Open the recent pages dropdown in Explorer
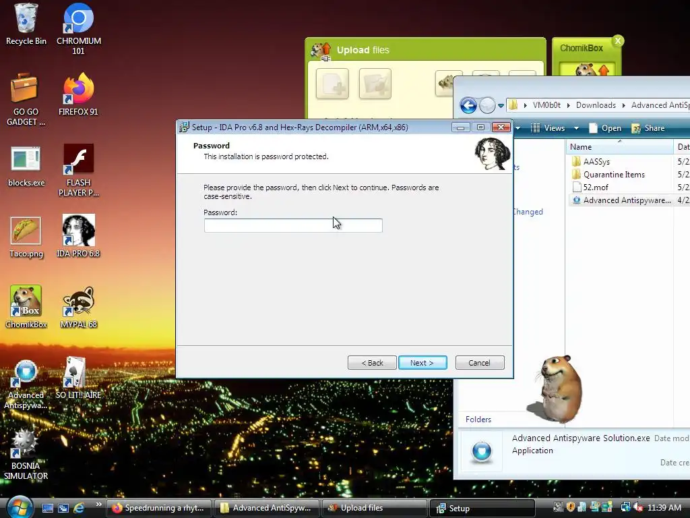This screenshot has width=690, height=518. click(x=501, y=106)
